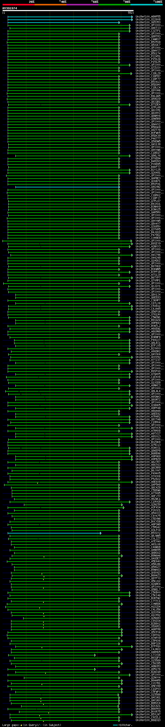Click green alignment bar for UniRef100_C1BL29
This screenshot has height=727, width=165.
click(x=70, y=74)
